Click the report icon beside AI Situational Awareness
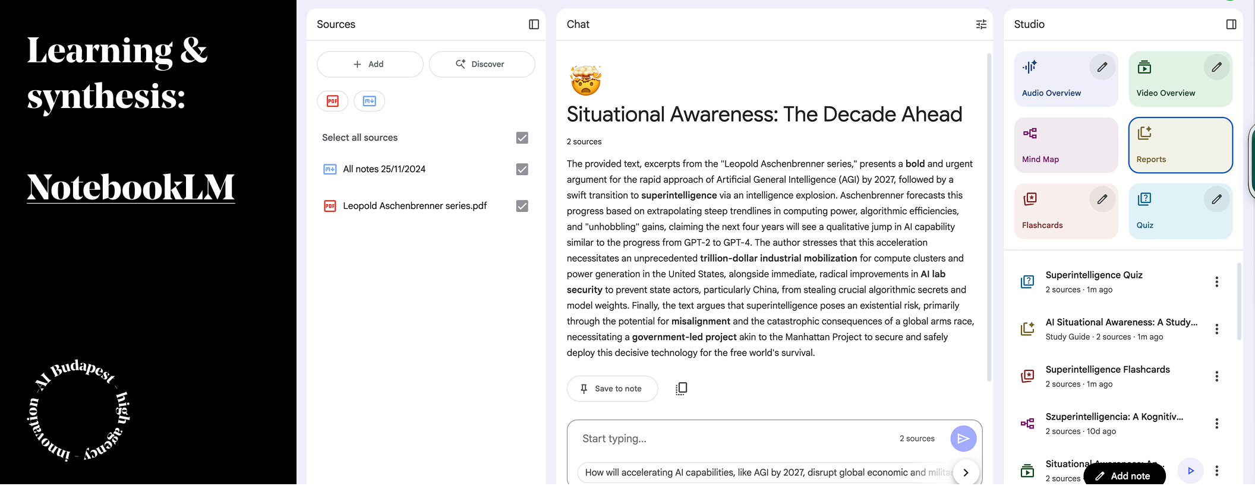The width and height of the screenshot is (1255, 486). (1027, 329)
